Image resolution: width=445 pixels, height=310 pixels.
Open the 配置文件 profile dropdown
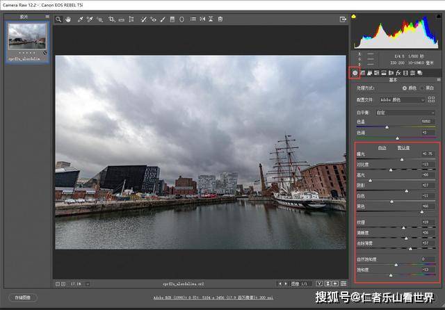403,100
